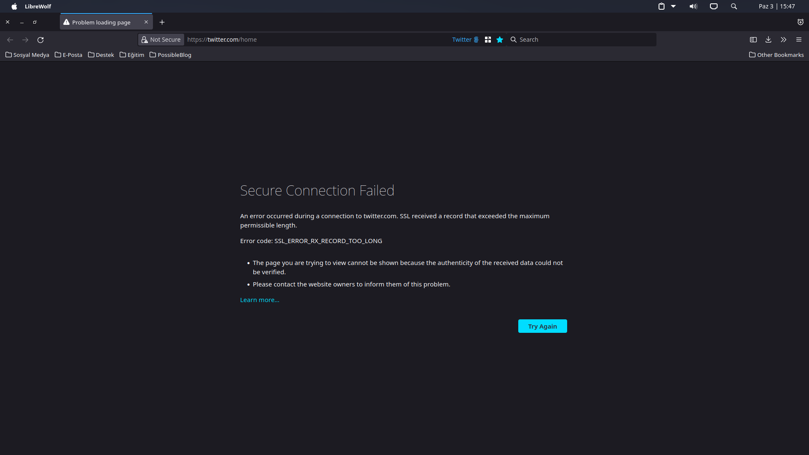Click the bookmark star icon
The image size is (809, 455).
pyautogui.click(x=500, y=40)
